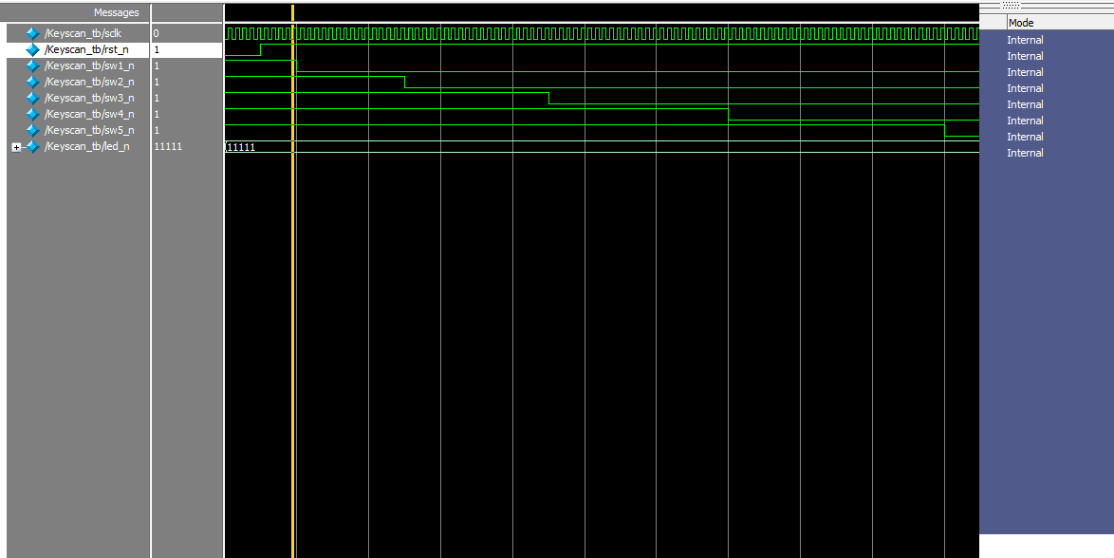This screenshot has height=558, width=1114.
Task: Click led_n value 11111 in value column
Action: click(x=168, y=146)
